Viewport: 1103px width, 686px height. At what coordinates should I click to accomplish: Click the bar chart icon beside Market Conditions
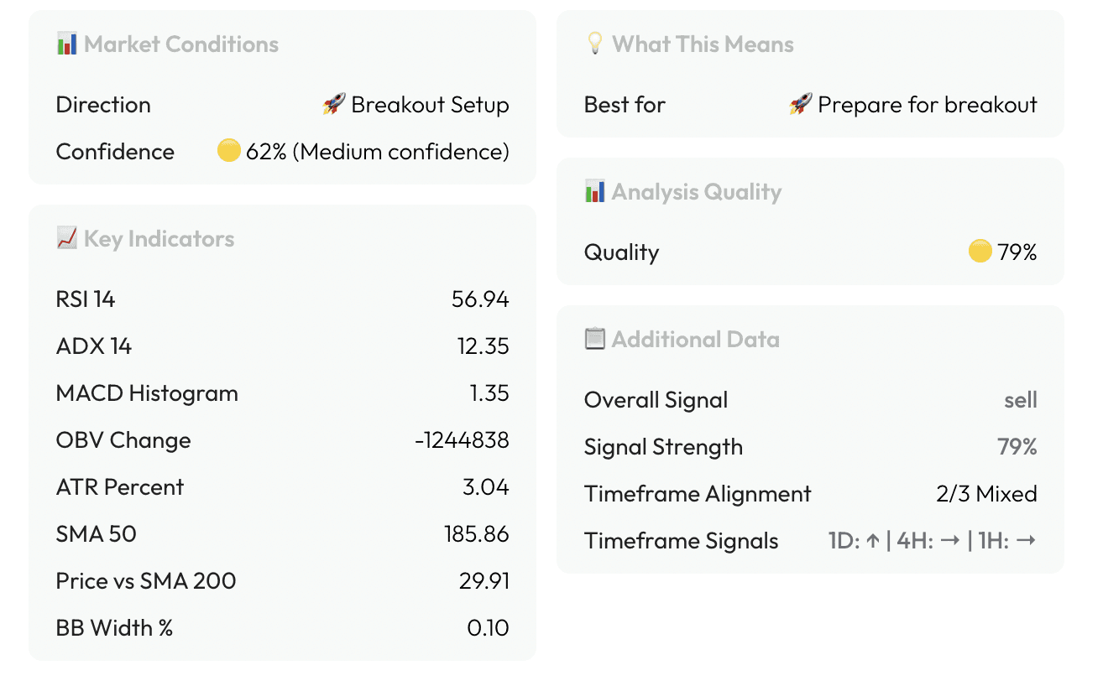[66, 44]
